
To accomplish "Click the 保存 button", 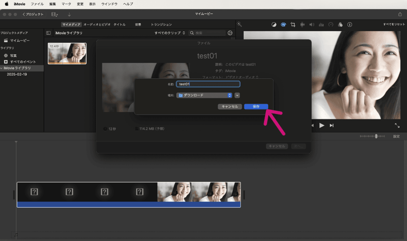I will 256,107.
